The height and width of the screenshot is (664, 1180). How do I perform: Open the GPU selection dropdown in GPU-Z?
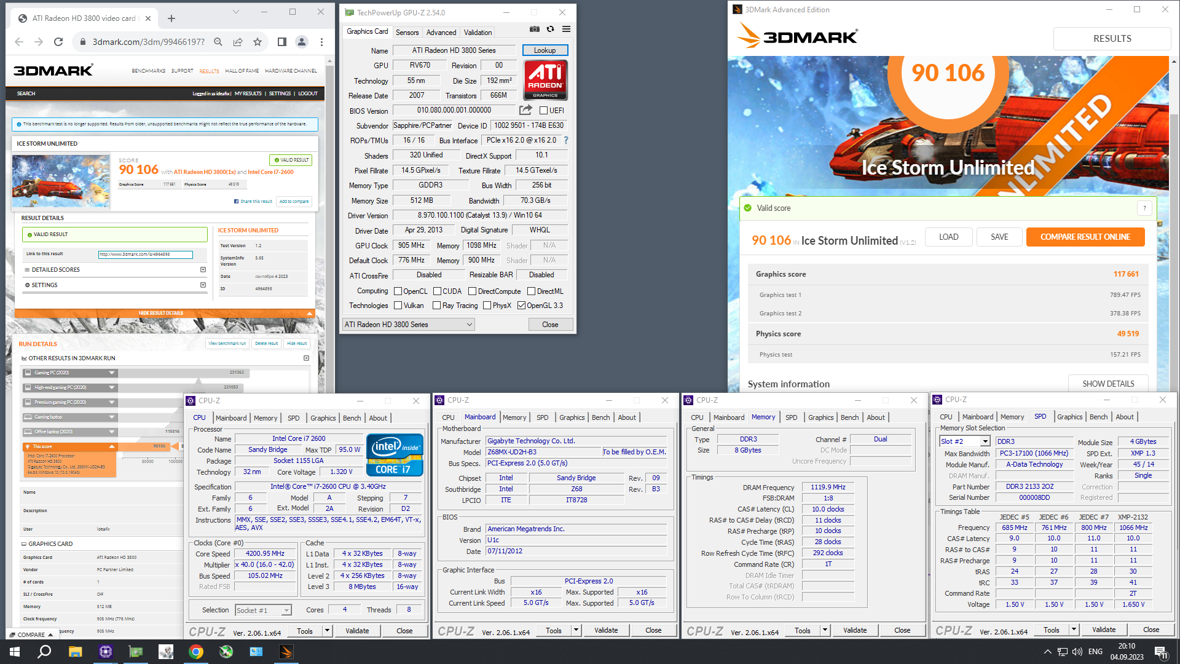[x=408, y=325]
